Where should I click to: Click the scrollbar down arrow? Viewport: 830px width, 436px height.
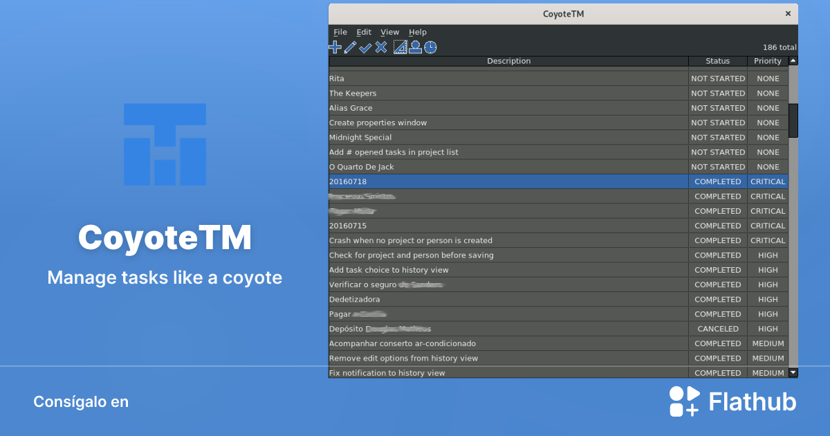(793, 372)
